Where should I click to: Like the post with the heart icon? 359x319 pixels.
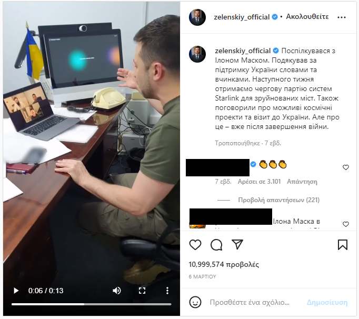tap(195, 245)
